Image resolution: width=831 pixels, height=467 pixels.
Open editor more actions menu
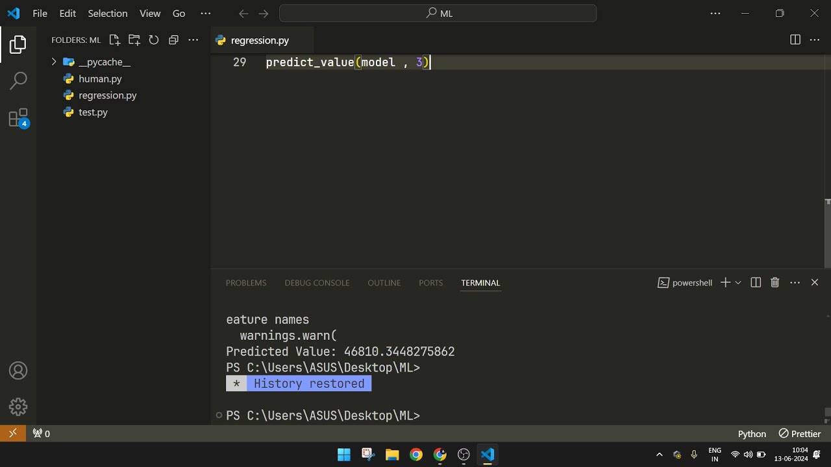pyautogui.click(x=815, y=40)
